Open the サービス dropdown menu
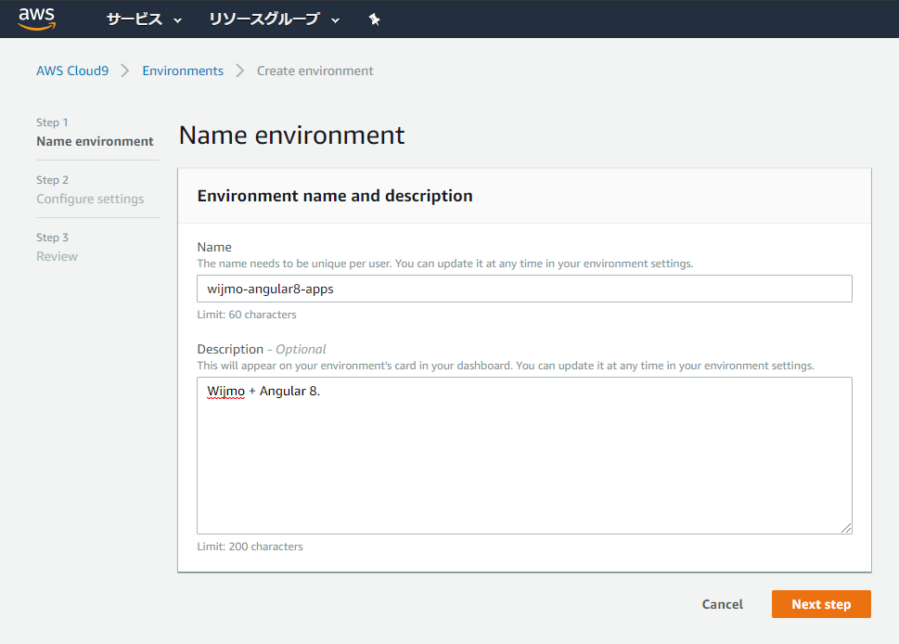This screenshot has width=899, height=644. point(144,19)
